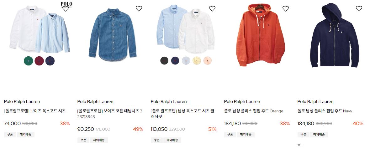Like the Navy fleece zip-up hoodie
Image resolution: width=370 pixels, height=149 pixels.
359,9
